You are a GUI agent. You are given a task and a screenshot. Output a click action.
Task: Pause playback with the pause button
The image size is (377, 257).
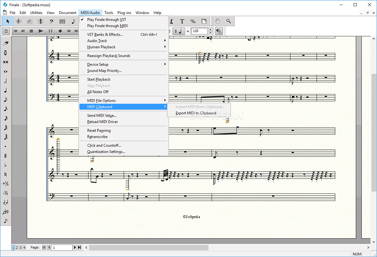coord(50,31)
